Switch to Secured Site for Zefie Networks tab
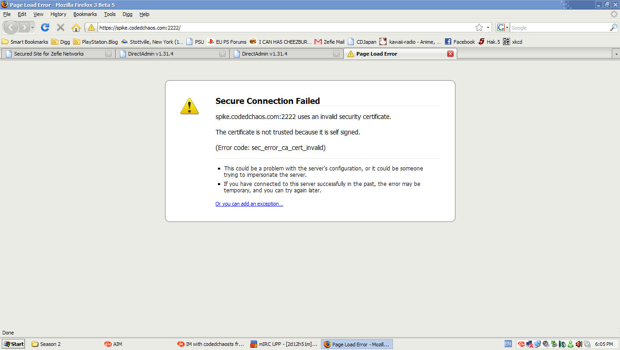The height and width of the screenshot is (350, 620). coord(49,54)
